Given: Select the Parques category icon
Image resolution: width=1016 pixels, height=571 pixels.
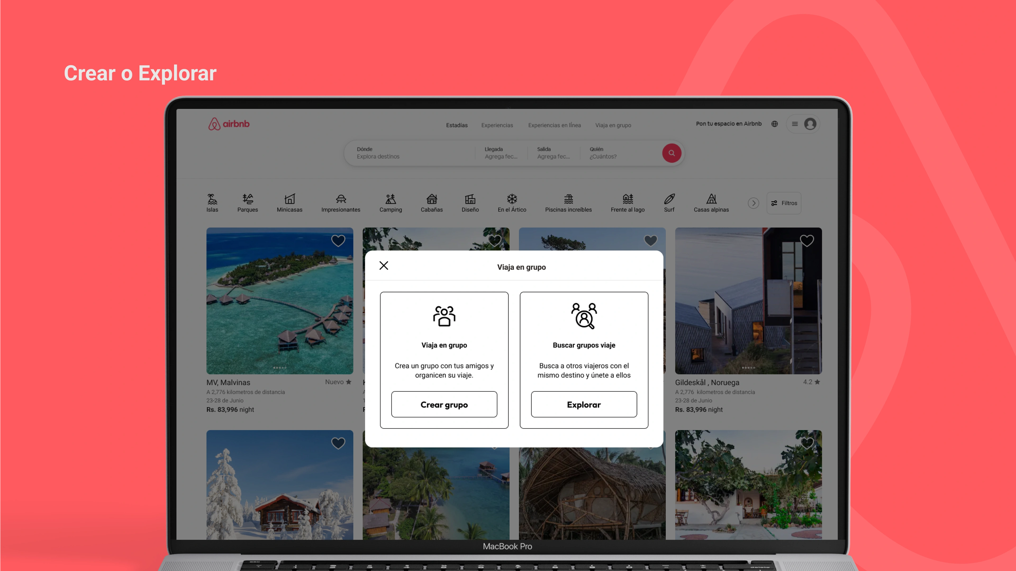Looking at the screenshot, I should pos(248,198).
